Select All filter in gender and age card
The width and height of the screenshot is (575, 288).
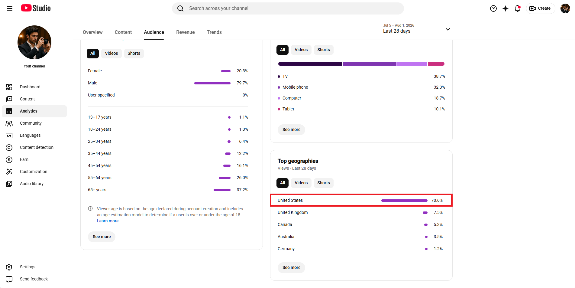tap(93, 54)
